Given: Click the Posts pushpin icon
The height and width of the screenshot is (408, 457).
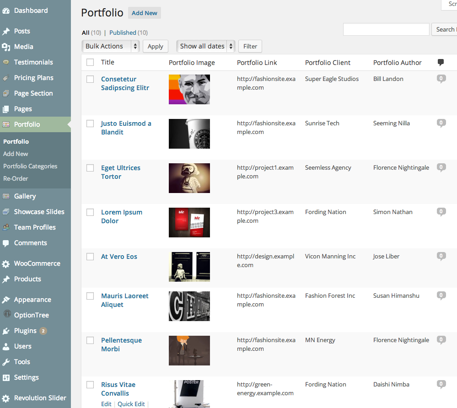Looking at the screenshot, I should click(x=7, y=31).
